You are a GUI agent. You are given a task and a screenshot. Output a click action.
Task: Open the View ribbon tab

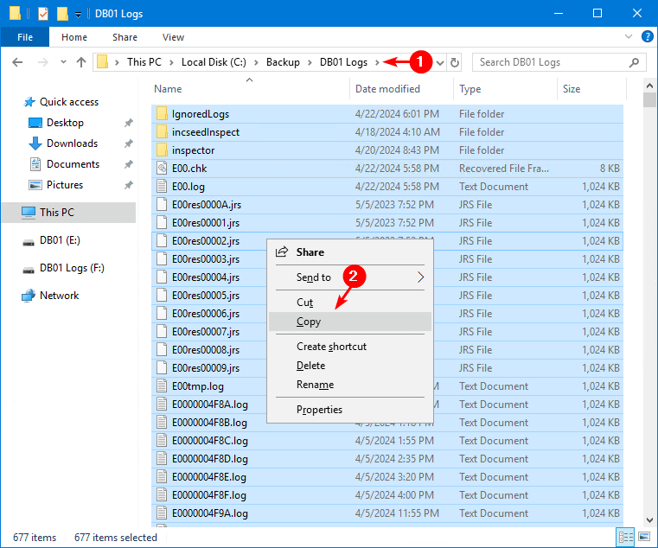173,37
